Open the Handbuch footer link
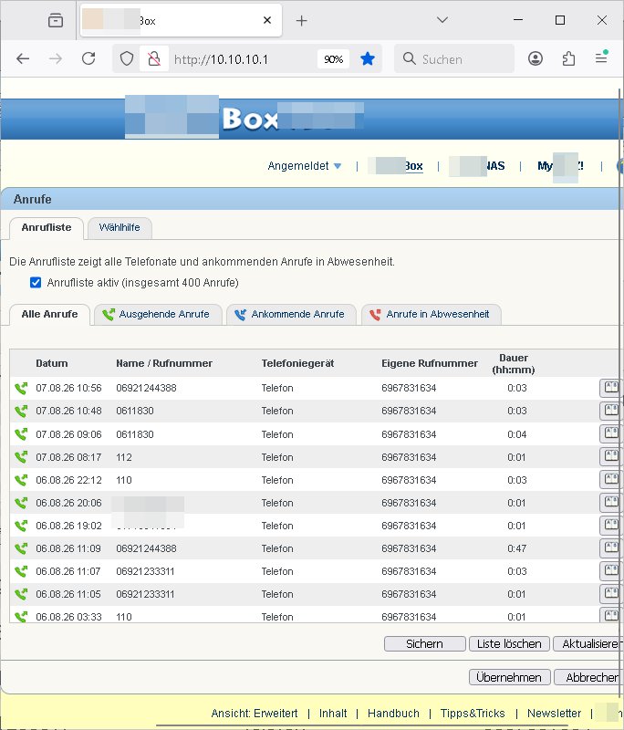The width and height of the screenshot is (624, 730). click(393, 714)
